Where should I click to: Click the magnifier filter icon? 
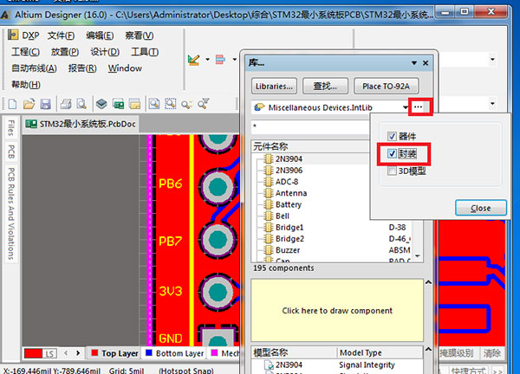(203, 104)
